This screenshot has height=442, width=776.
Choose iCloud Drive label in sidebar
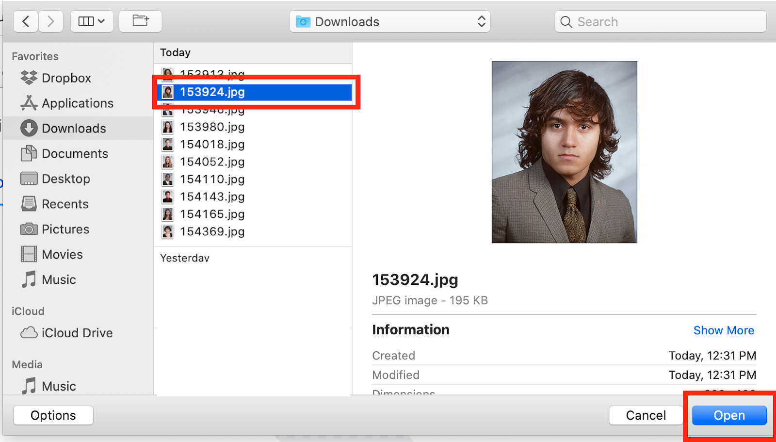pos(77,333)
